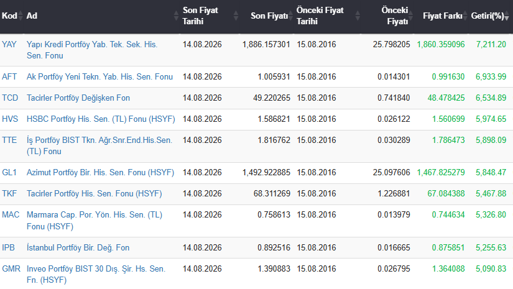Open Tacirler Portföy Değişken Fon
The image size is (513, 289).
78,98
